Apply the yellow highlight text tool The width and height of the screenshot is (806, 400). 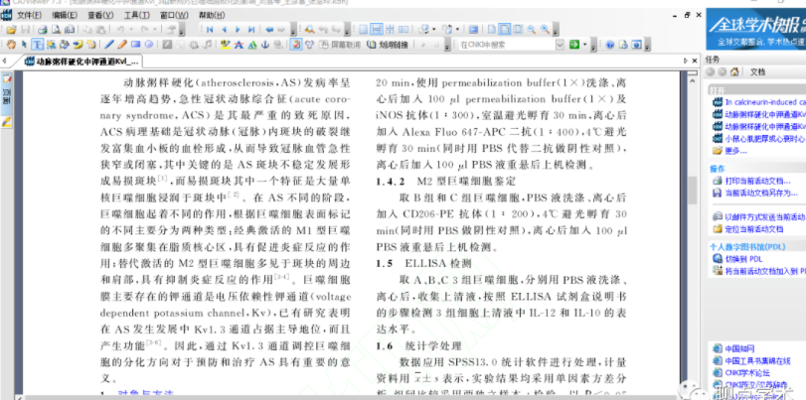coord(226,45)
